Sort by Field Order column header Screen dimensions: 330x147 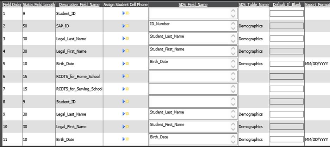point(12,5)
